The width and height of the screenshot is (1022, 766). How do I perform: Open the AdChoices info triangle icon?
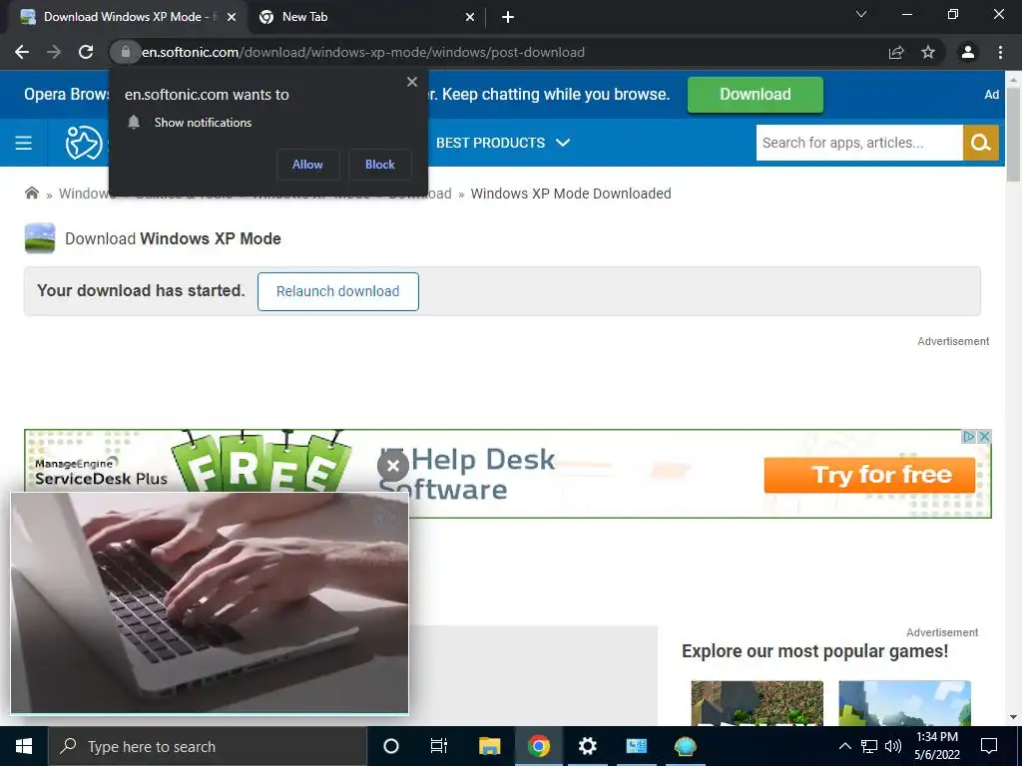tap(969, 437)
